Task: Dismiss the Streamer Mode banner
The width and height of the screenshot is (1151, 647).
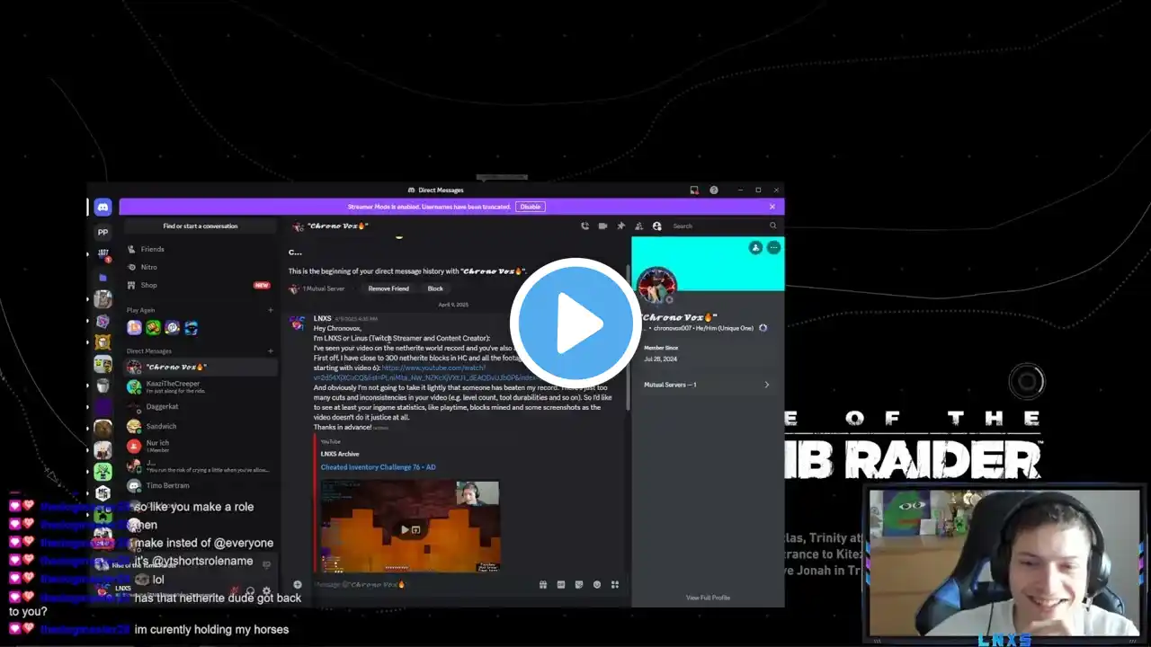Action: (x=772, y=207)
